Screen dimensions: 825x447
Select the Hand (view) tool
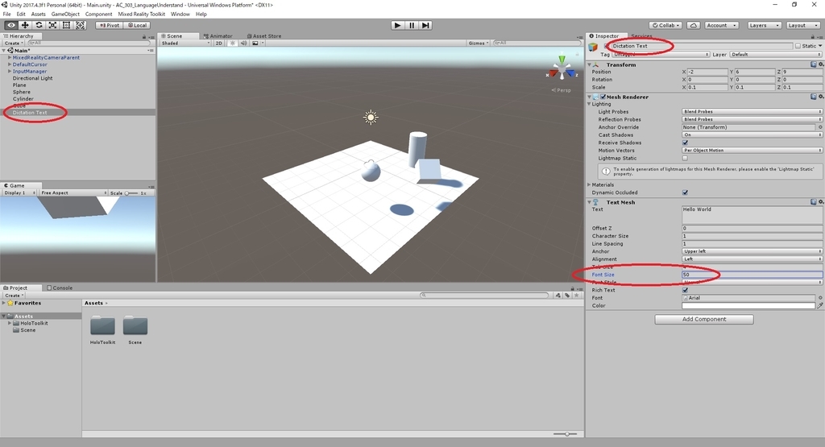pos(11,25)
